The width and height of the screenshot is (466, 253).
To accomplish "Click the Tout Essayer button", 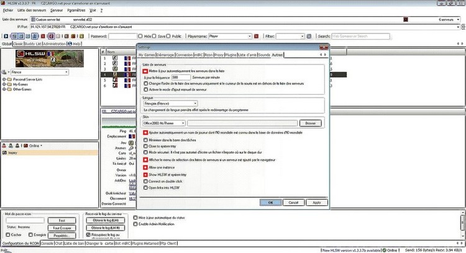I will tap(62, 228).
